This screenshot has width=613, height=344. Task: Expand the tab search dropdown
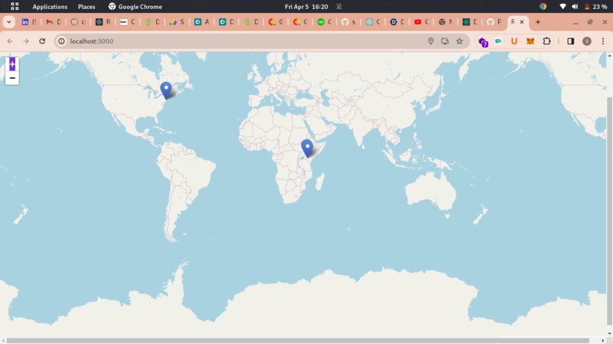(8, 22)
